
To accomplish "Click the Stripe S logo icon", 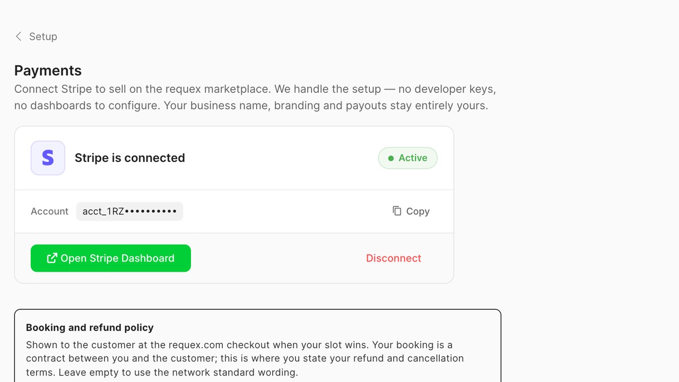I will (48, 158).
